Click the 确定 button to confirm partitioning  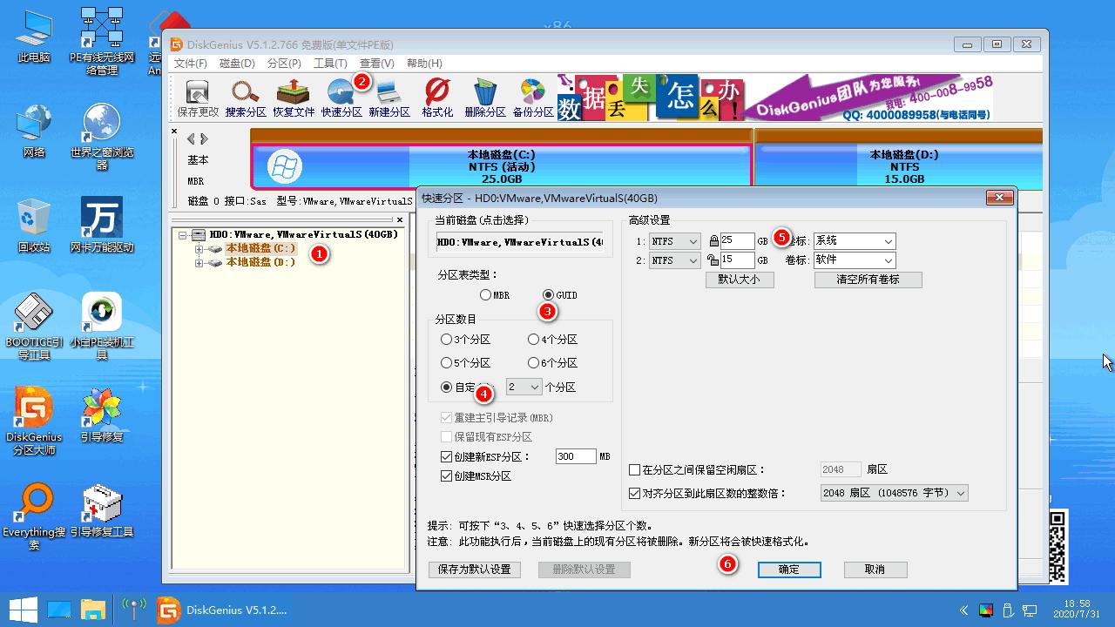[788, 570]
